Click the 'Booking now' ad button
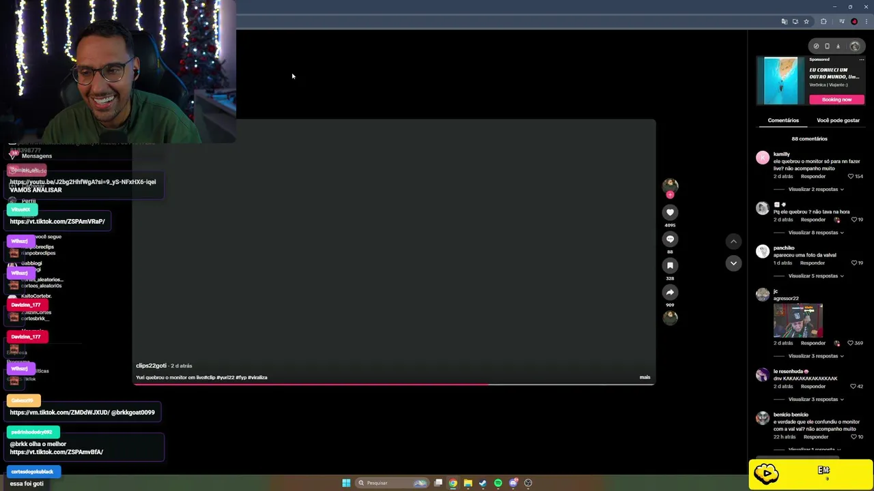The height and width of the screenshot is (491, 874). click(x=836, y=100)
